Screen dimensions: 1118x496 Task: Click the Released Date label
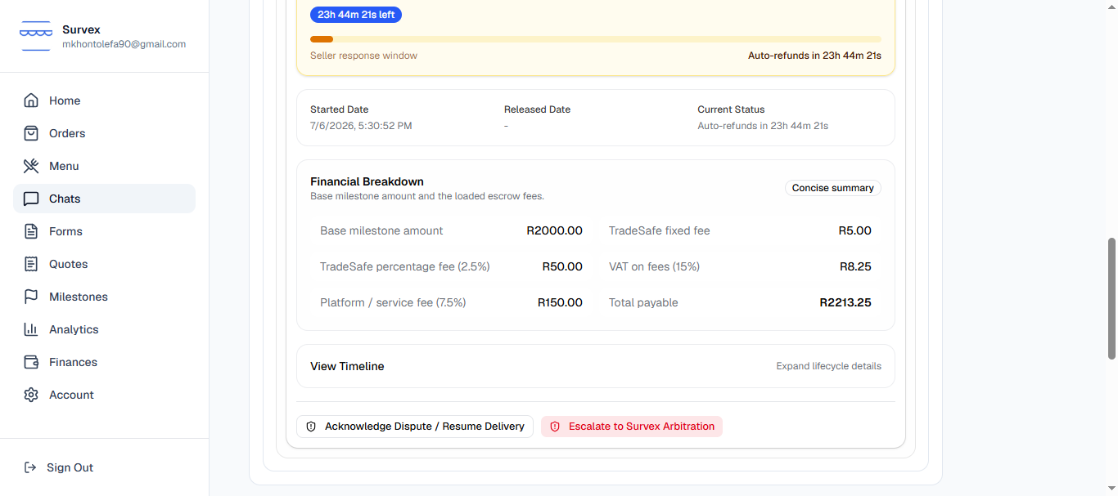(537, 109)
